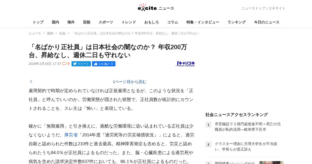The width and height of the screenshot is (312, 164).
Task: Click the left chevron back arrow
Action: point(31,81)
